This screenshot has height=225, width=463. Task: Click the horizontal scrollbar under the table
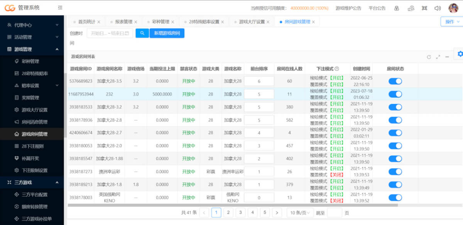point(231,205)
